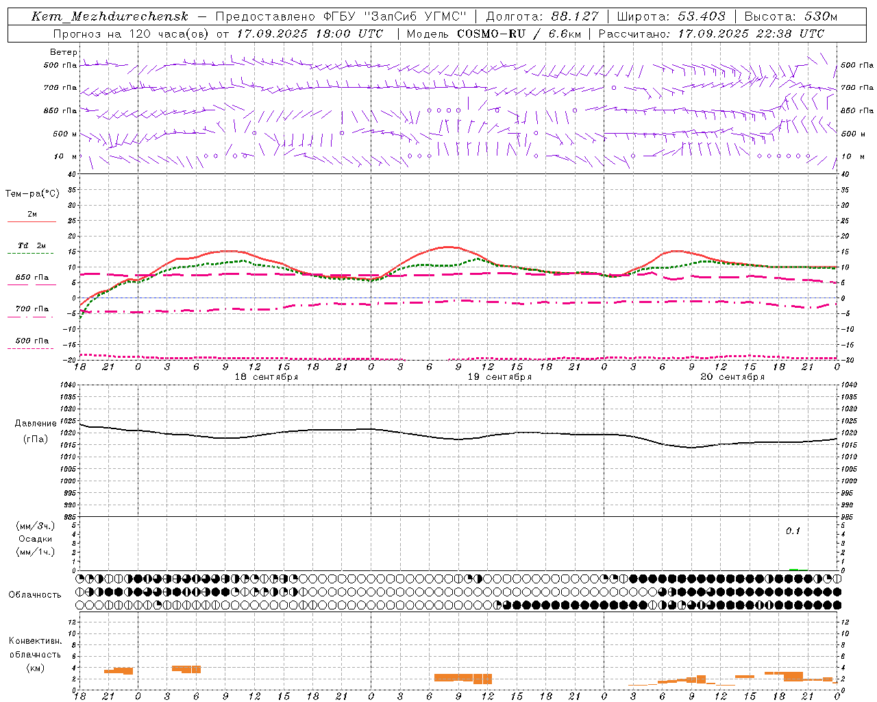Image resolution: width=877 pixels, height=702 pixels.
Task: Click the 1040 value on left pressure axis
Action: click(67, 385)
